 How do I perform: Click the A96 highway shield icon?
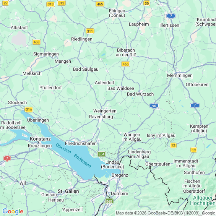(x=154, y=106)
